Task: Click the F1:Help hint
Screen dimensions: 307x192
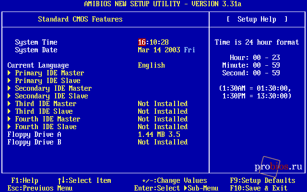Action: pyautogui.click(x=24, y=180)
